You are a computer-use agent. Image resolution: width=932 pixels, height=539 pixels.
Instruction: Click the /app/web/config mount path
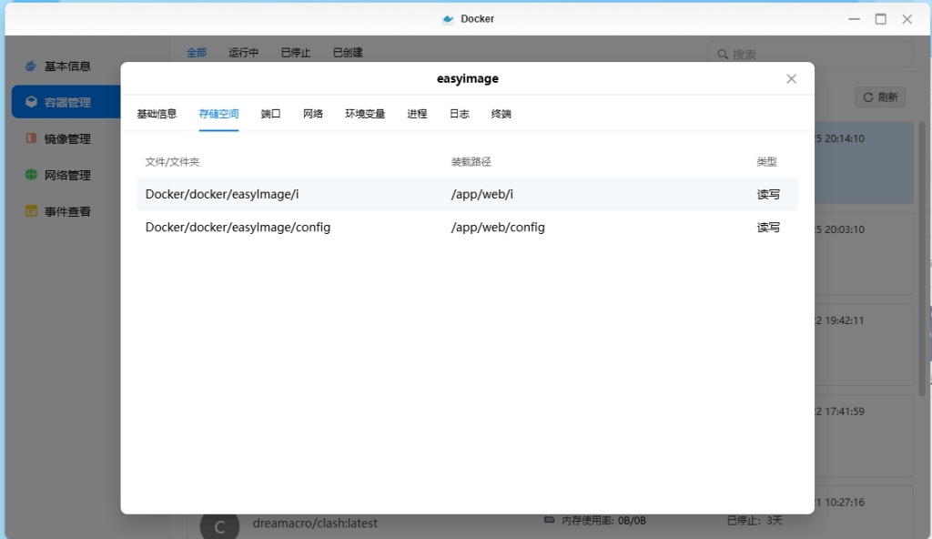point(498,228)
